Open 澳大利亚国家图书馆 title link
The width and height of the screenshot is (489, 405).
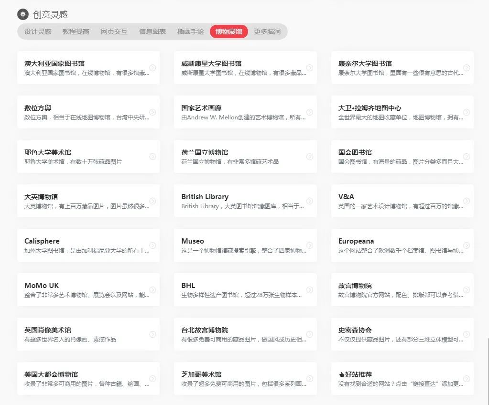54,64
